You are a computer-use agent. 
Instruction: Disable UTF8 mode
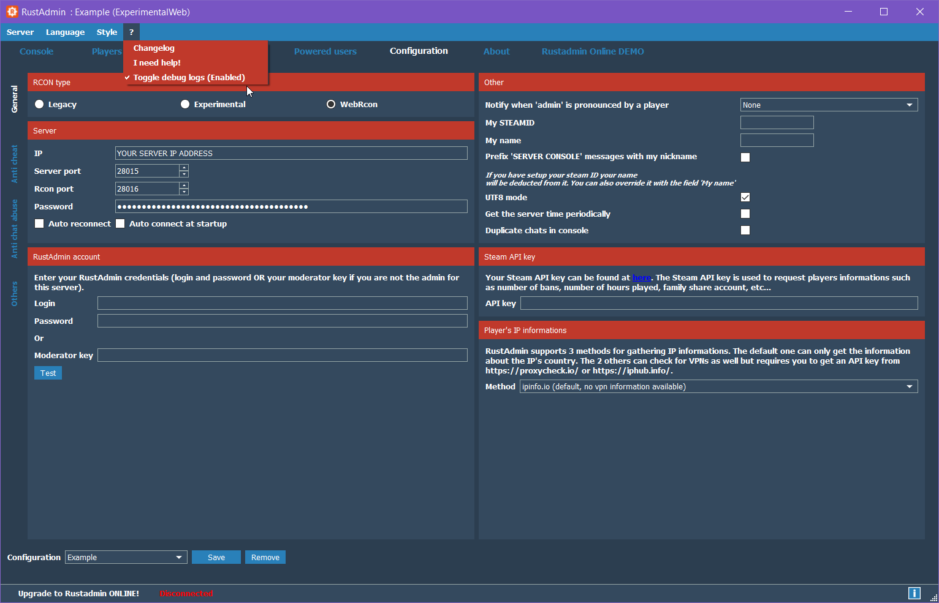coord(745,197)
